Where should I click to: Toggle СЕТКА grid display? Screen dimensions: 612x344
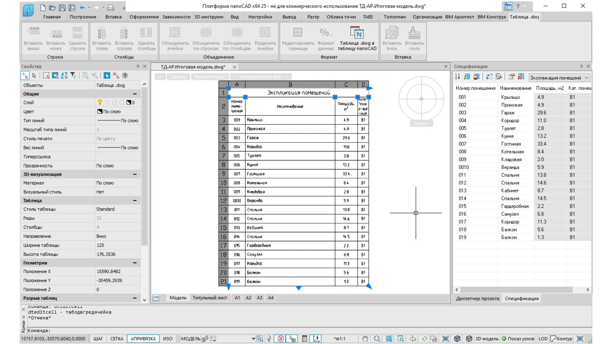[117, 339]
